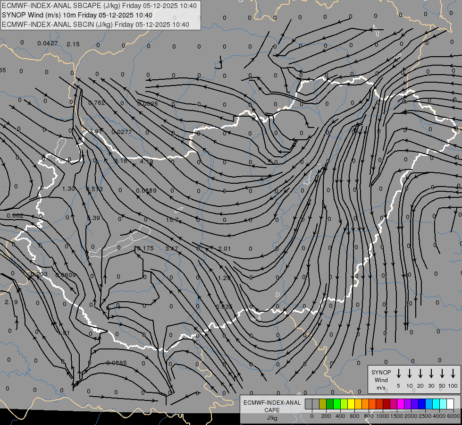
Task: Click the 10 m/s wind arrow in legend
Action: 409,374
